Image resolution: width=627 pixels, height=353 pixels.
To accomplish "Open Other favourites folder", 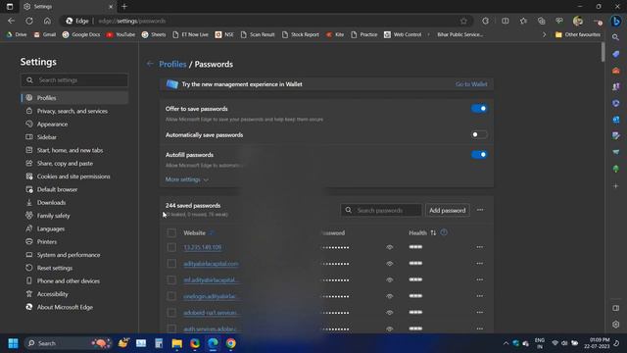I will point(578,35).
